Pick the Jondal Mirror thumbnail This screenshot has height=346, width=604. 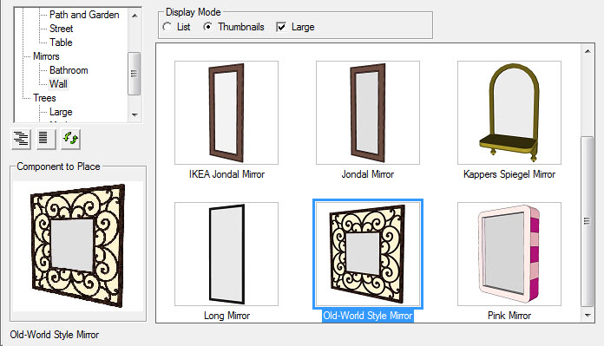pos(368,113)
